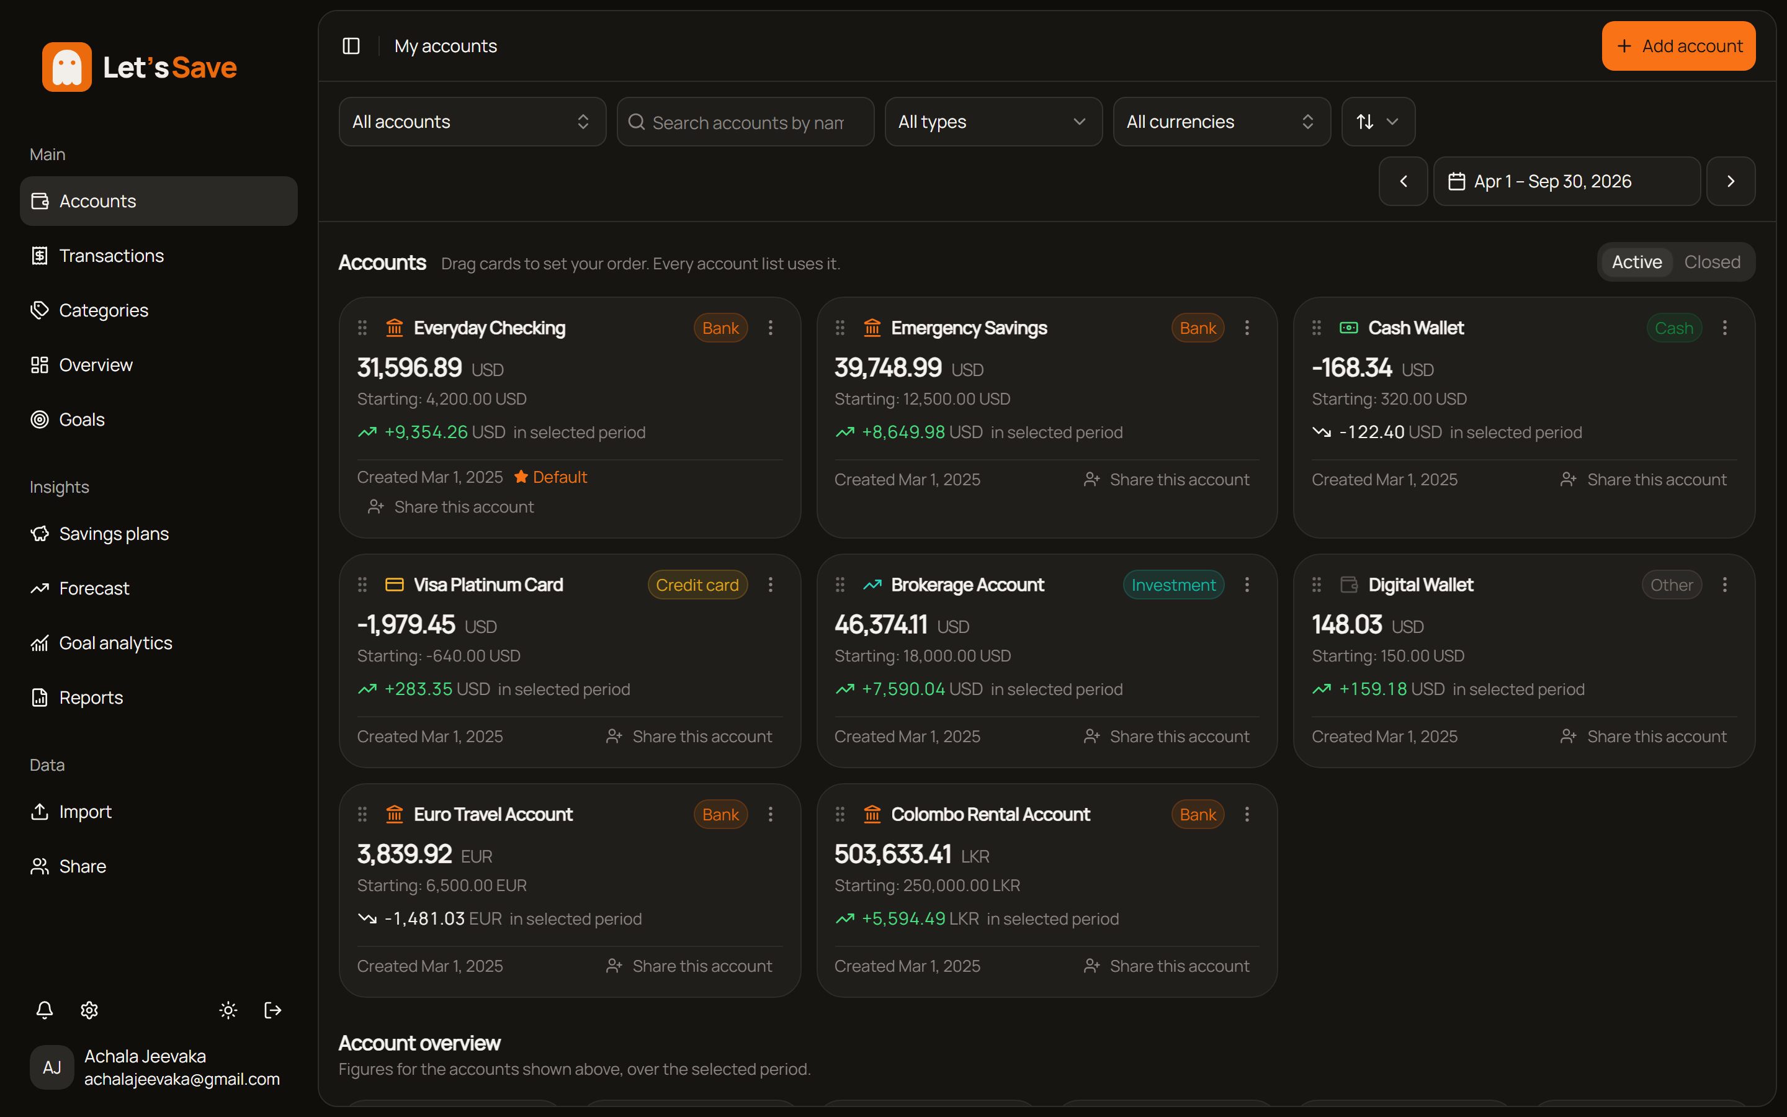
Task: Open Cash Wallet three-dot menu
Action: tap(1725, 327)
